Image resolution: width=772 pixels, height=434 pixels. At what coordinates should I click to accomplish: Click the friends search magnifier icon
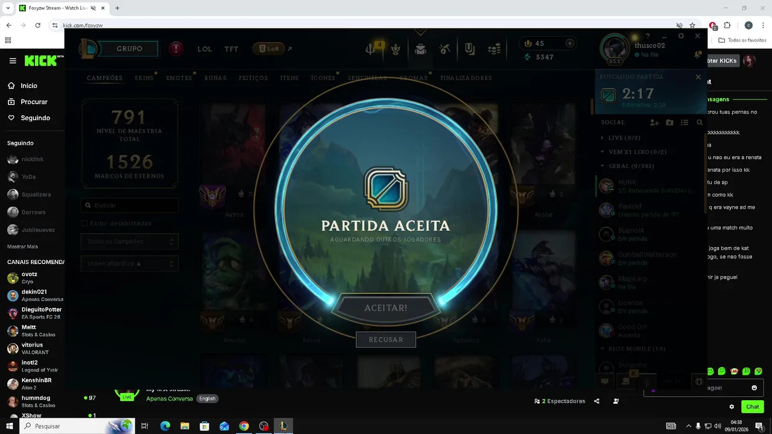pos(700,122)
